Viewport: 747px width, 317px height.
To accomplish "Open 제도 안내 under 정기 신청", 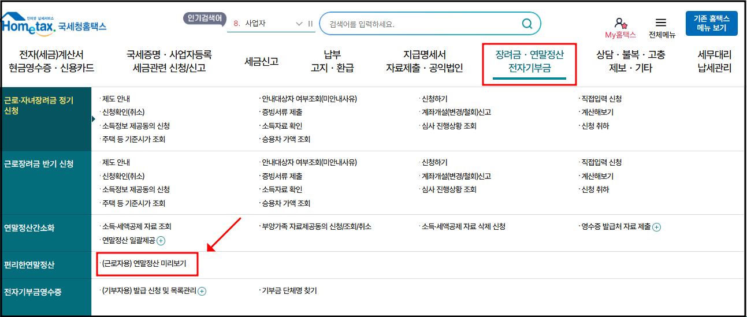I will click(116, 99).
